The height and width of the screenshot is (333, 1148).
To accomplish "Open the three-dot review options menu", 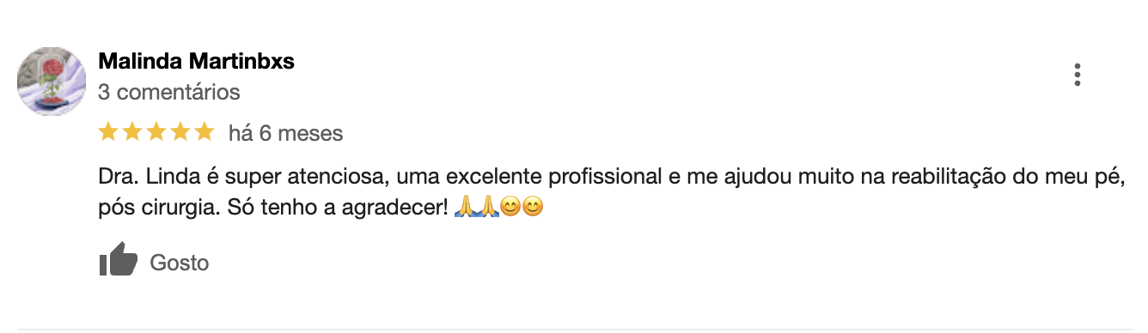I will click(x=1077, y=76).
